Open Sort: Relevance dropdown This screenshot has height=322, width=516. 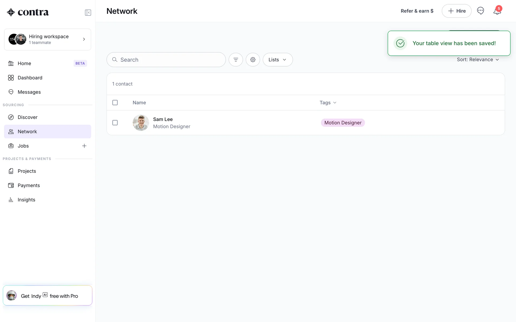click(x=478, y=60)
